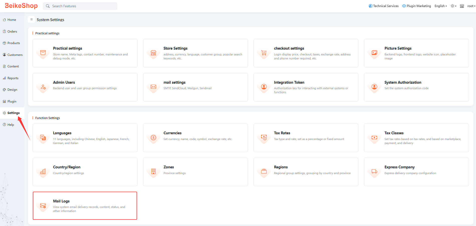Viewport: 476px width, 226px height.
Task: Expand the English language dropdown
Action: tap(440, 6)
